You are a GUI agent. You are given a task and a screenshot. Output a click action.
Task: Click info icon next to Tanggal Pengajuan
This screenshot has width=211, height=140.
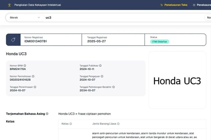click(x=102, y=76)
